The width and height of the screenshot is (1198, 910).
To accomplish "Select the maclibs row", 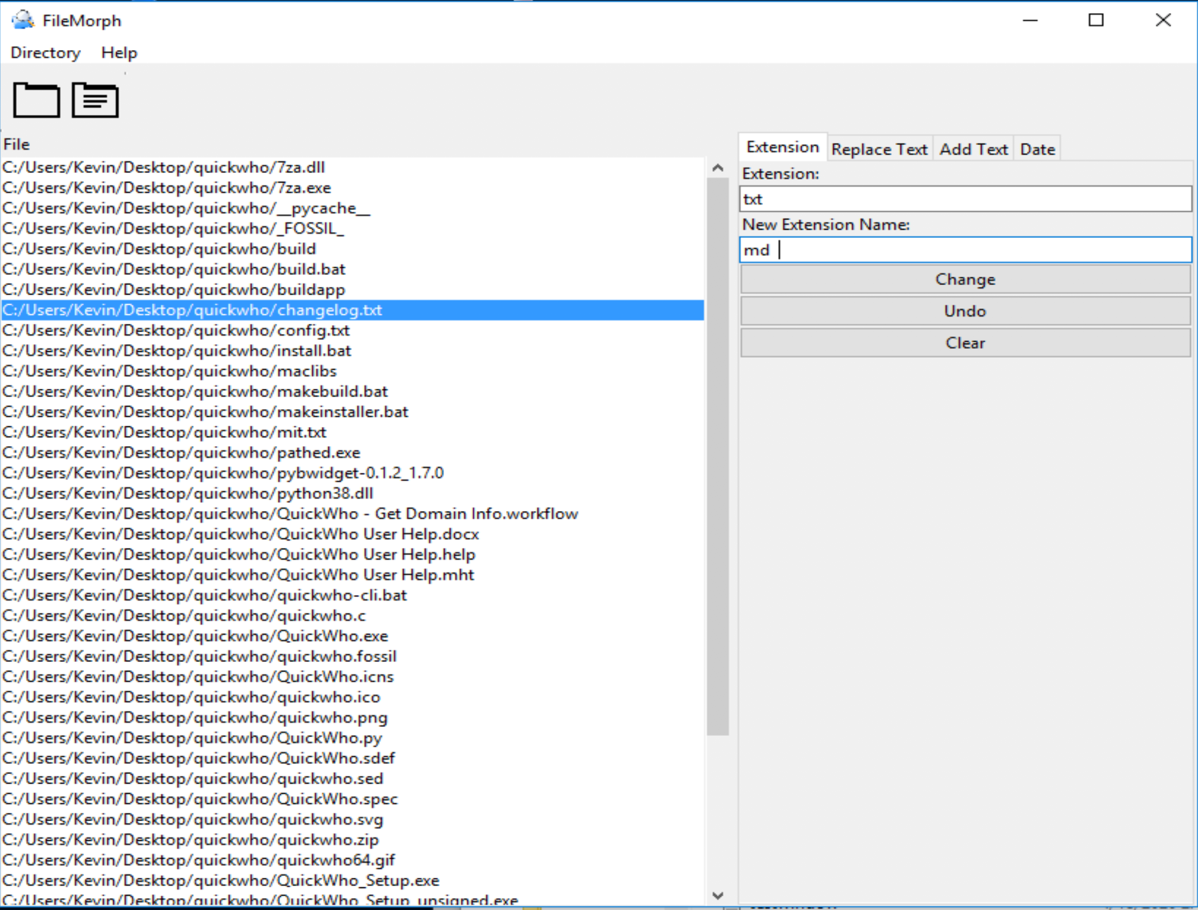I will point(352,371).
